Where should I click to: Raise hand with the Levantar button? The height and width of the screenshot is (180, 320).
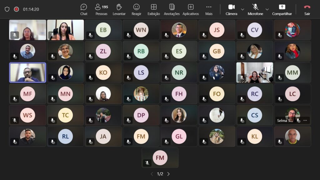[x=119, y=9]
